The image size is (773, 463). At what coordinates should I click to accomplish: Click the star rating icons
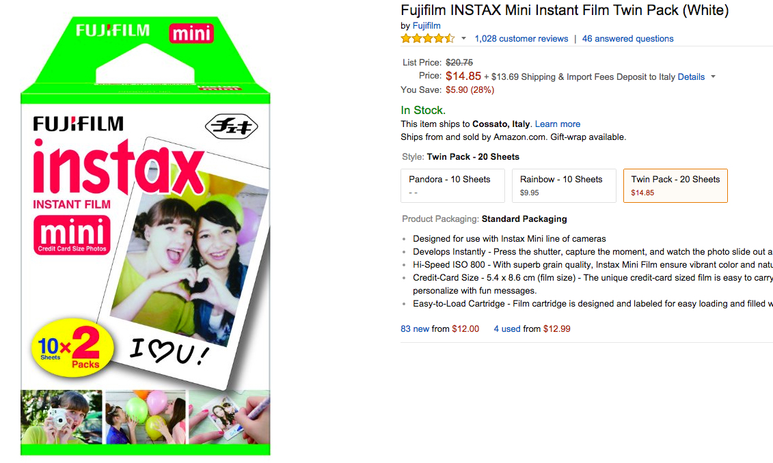pos(427,39)
